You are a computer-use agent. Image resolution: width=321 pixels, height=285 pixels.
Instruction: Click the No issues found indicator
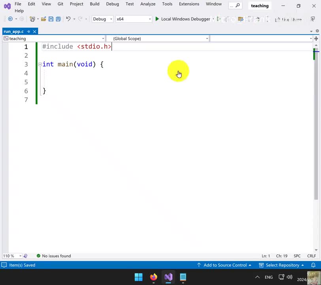54,256
